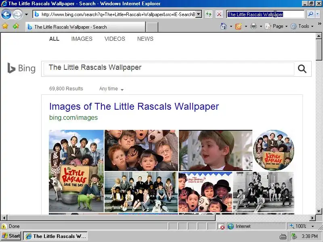
Task: Follow the bing.com/images green link
Action: 73,117
